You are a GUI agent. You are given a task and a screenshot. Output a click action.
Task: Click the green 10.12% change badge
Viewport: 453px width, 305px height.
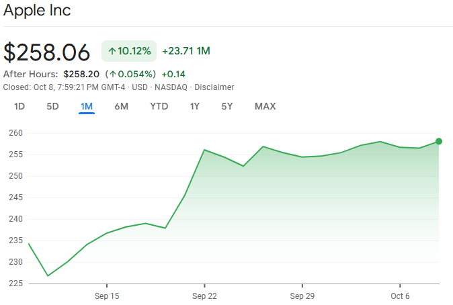click(x=129, y=51)
